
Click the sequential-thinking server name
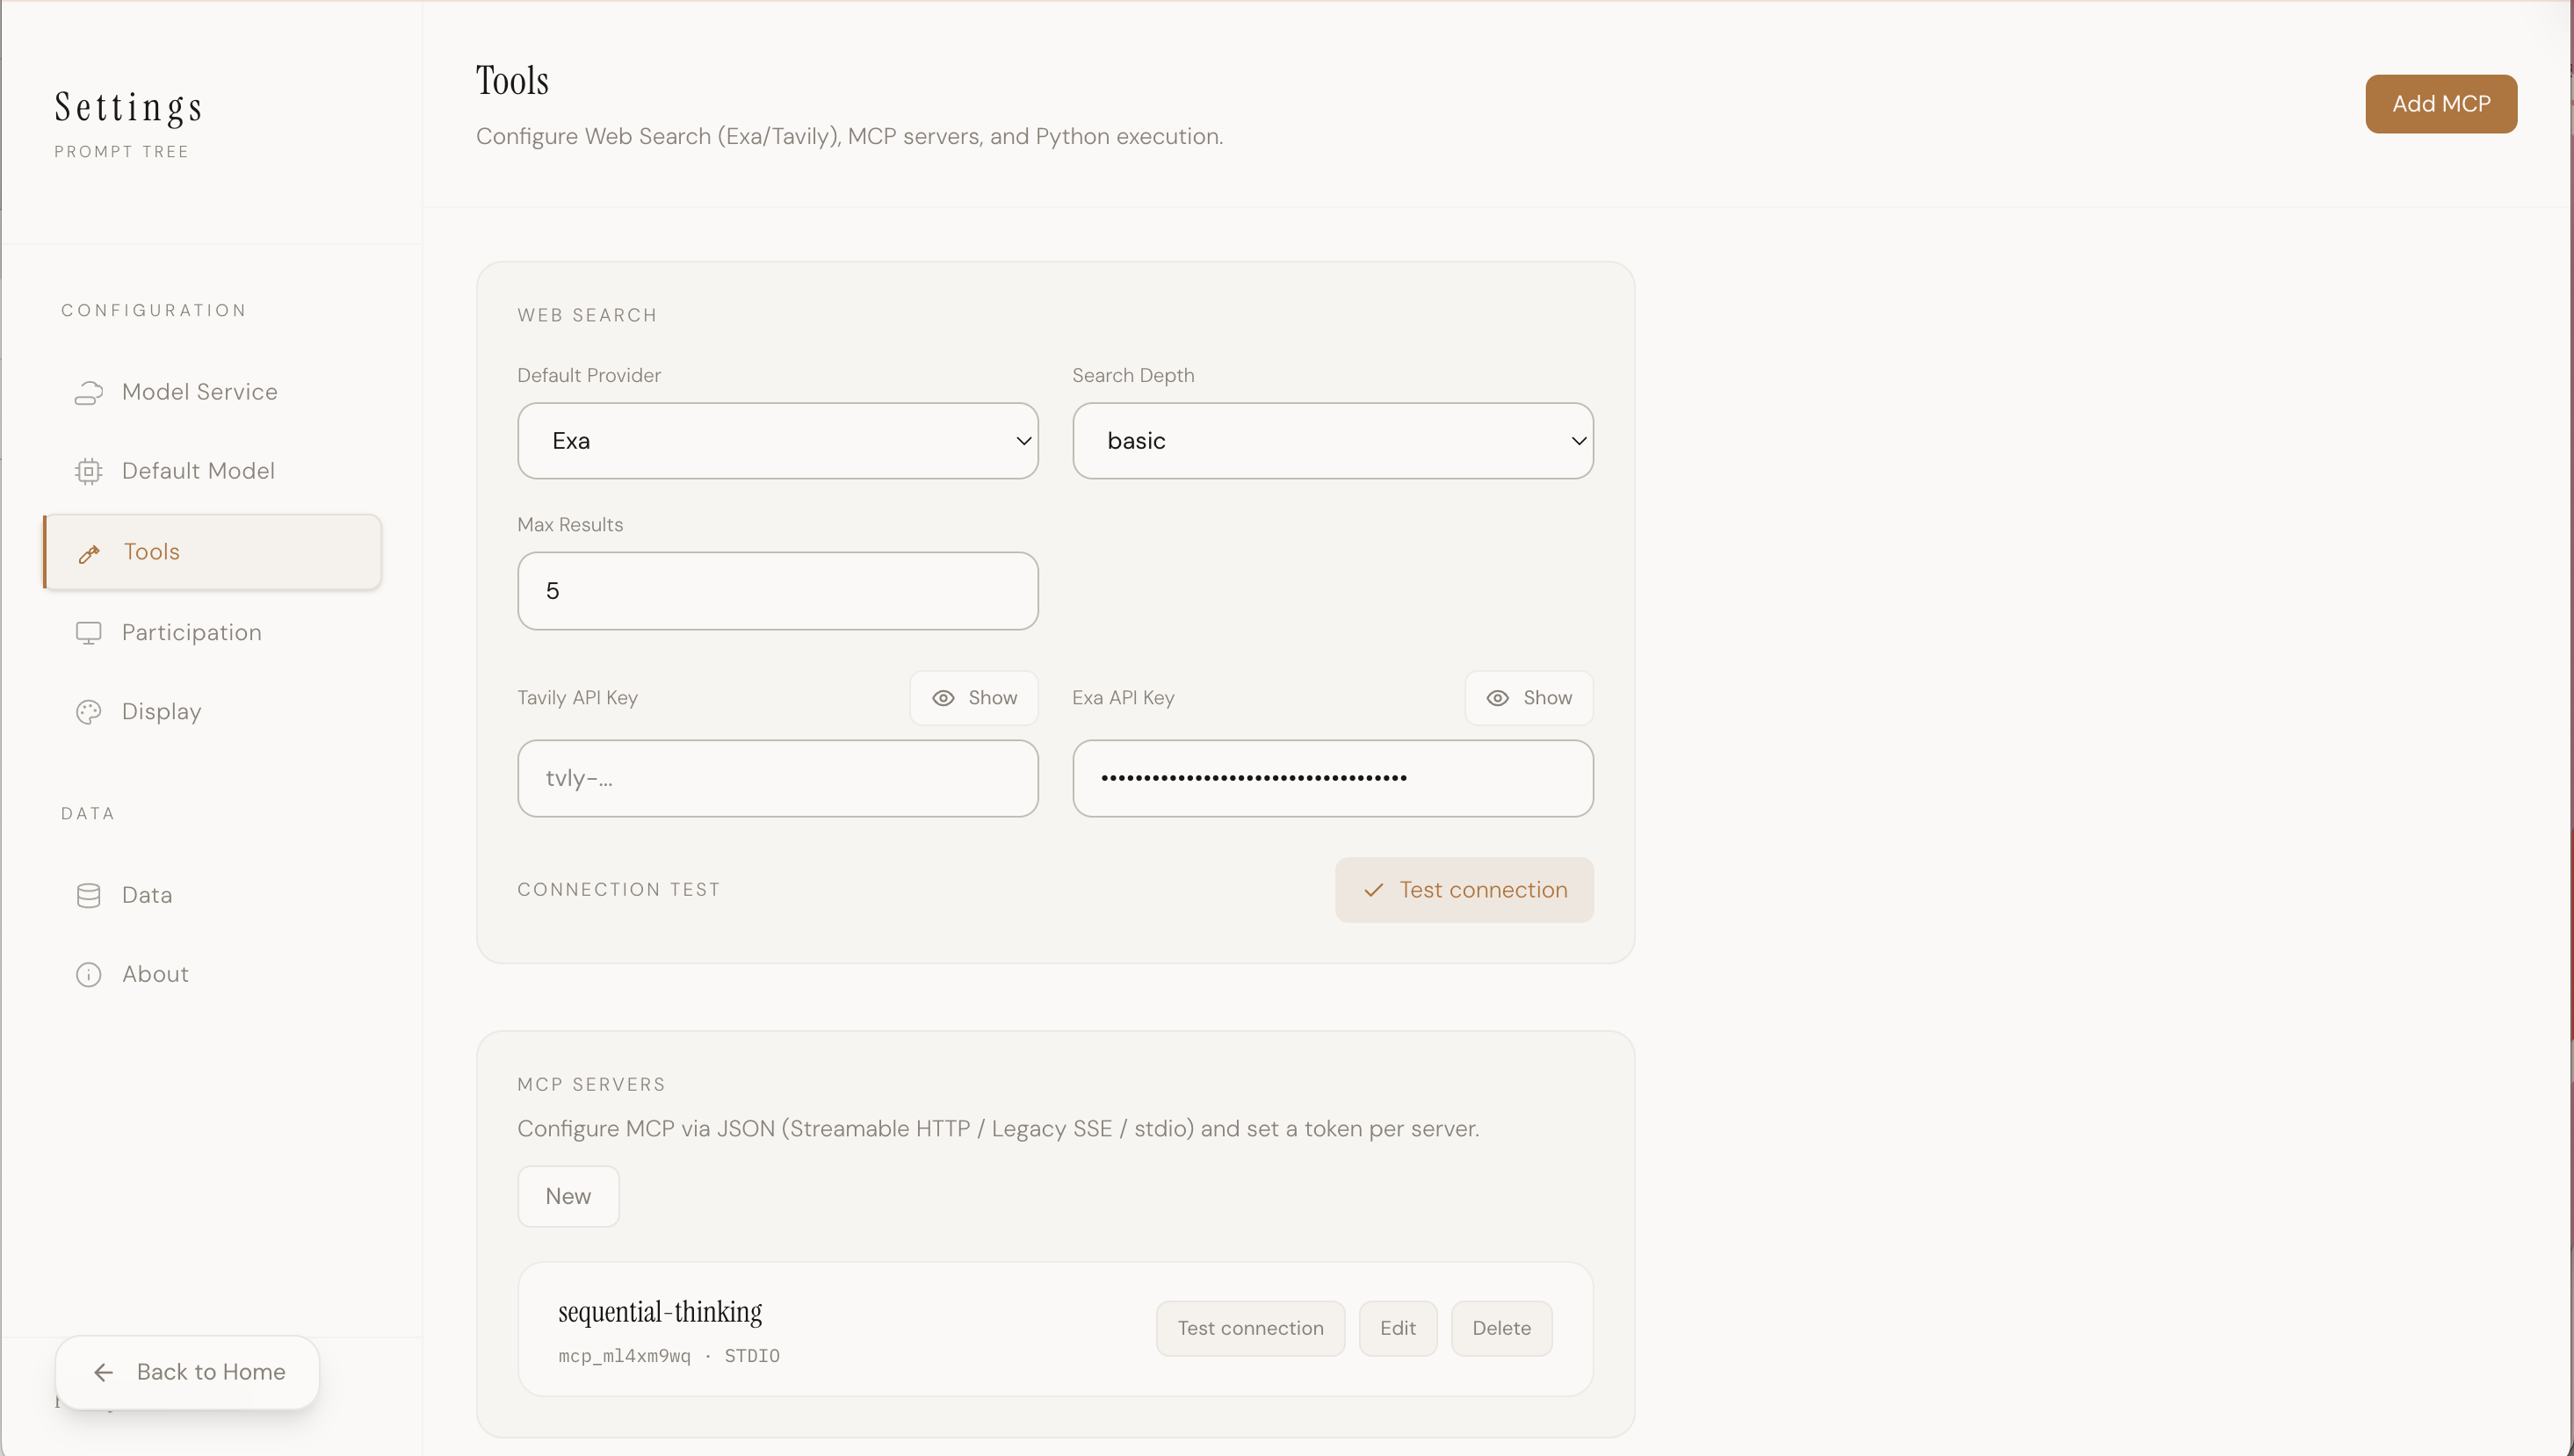point(661,1312)
